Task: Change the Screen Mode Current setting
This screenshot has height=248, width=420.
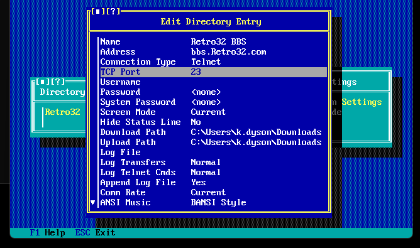Action: click(208, 112)
